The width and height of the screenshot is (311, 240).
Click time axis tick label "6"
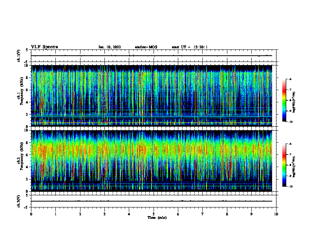(178, 214)
